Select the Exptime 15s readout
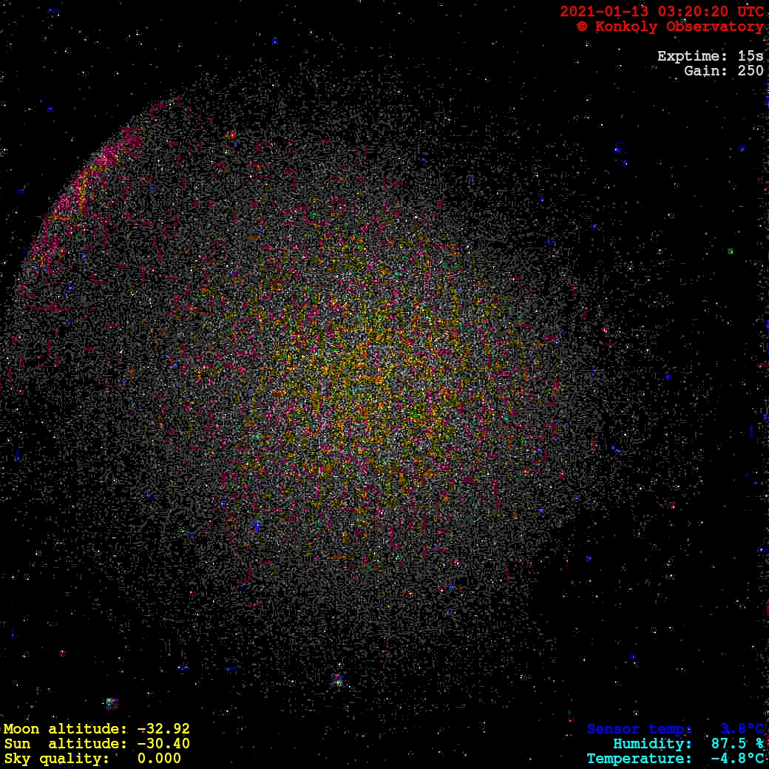 point(710,56)
